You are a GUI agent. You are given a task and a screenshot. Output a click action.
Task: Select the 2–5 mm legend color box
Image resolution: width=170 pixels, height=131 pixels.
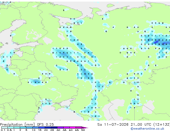[23, 128]
